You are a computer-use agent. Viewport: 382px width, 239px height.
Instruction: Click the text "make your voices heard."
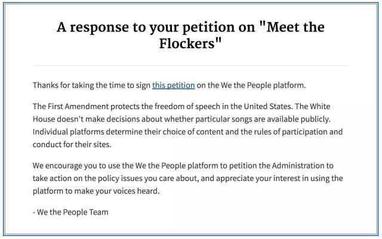click(117, 191)
